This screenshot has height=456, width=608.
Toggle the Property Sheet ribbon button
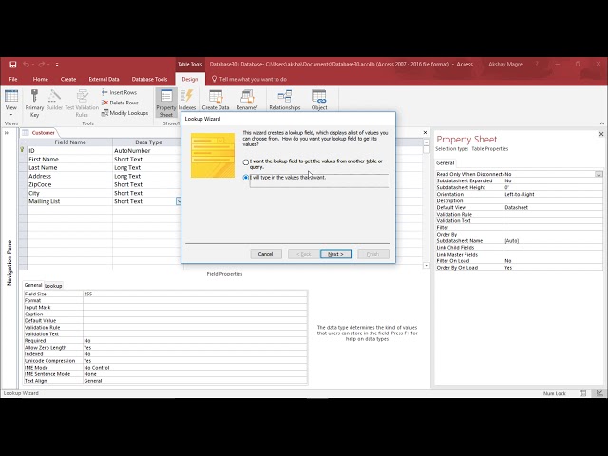point(166,103)
